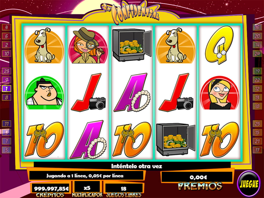Image resolution: width=264 pixels, height=198 pixels.
Task: Select payline number 25 indicator
Action: (x=257, y=124)
